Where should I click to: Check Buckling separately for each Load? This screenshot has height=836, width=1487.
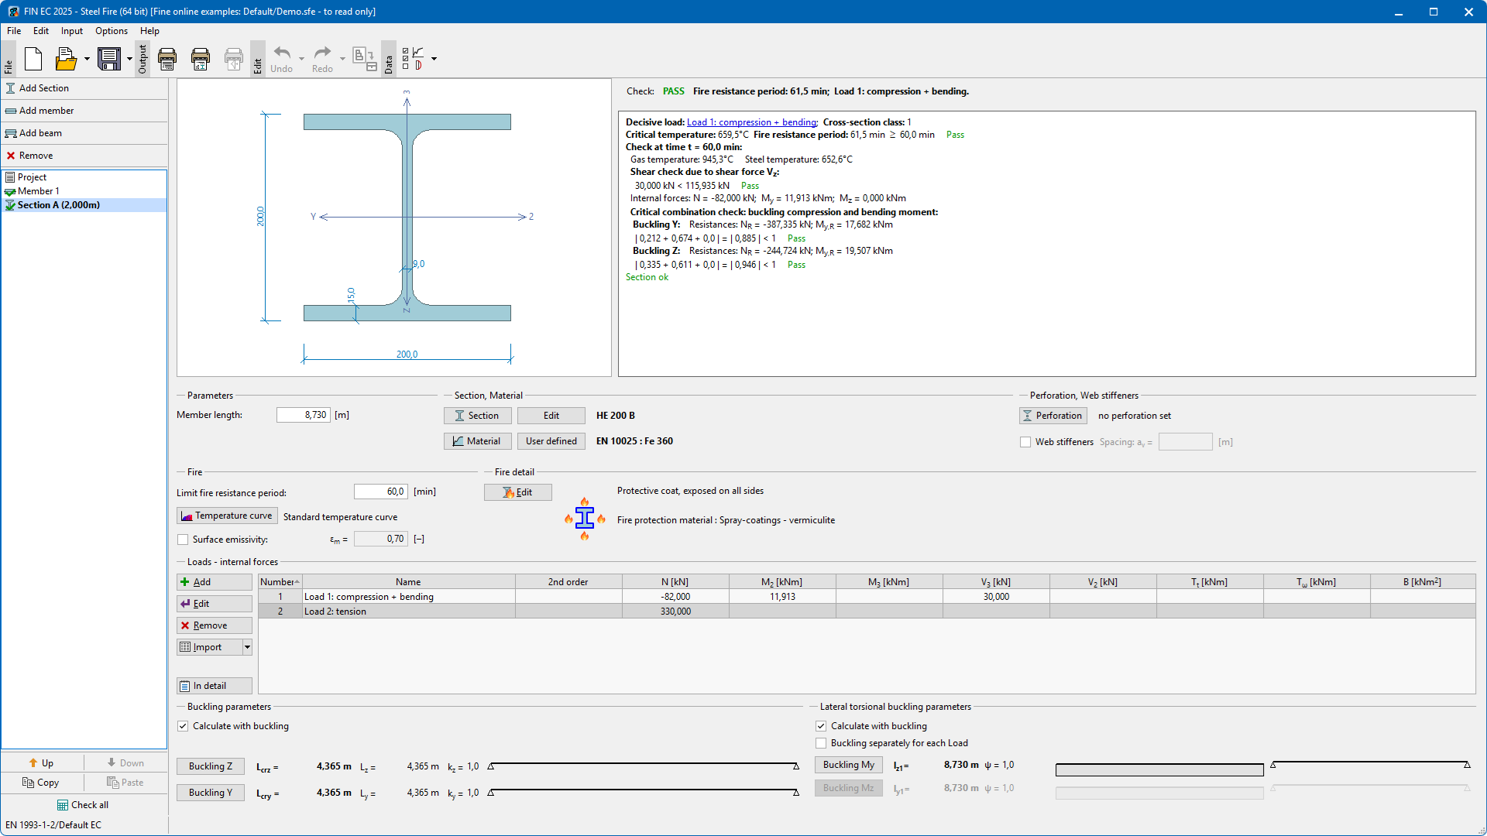(x=821, y=743)
